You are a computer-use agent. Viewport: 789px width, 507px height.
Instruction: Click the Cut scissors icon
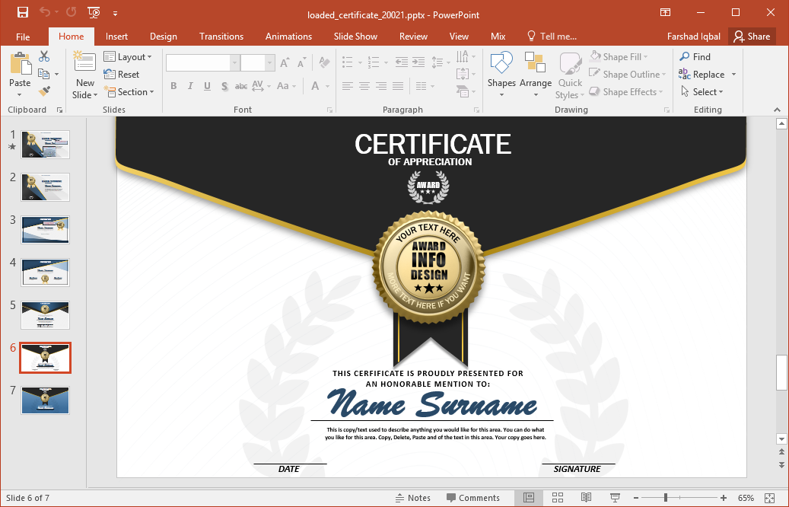(44, 56)
